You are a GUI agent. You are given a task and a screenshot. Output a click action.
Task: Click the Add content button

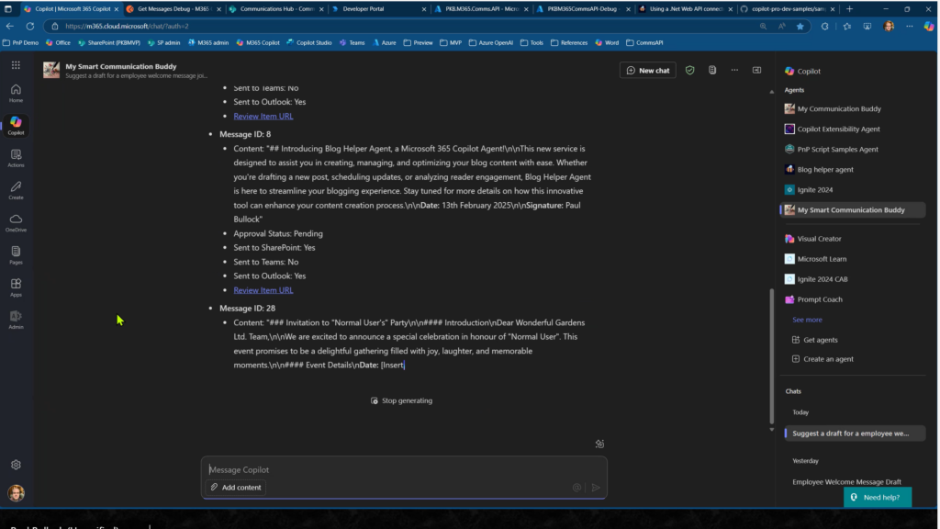click(236, 488)
